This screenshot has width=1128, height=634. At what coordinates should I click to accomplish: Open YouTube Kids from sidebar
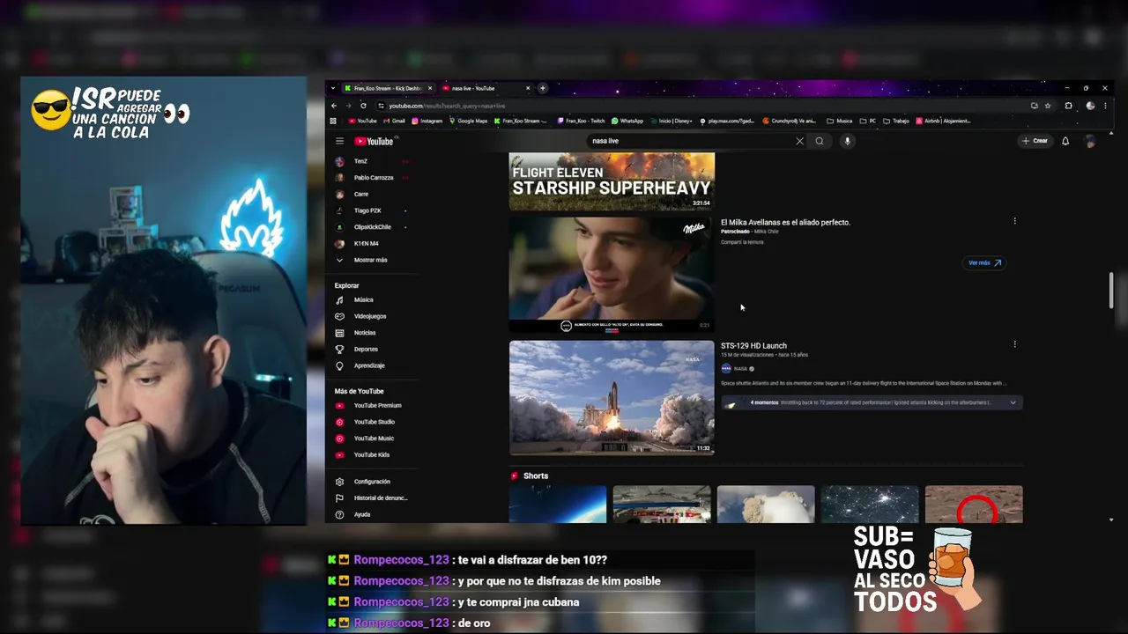[x=370, y=455]
